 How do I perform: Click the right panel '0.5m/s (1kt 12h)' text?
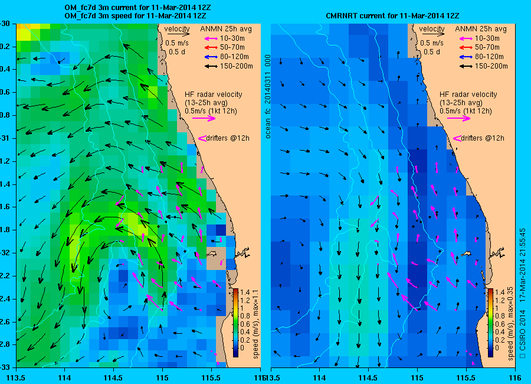coord(466,111)
